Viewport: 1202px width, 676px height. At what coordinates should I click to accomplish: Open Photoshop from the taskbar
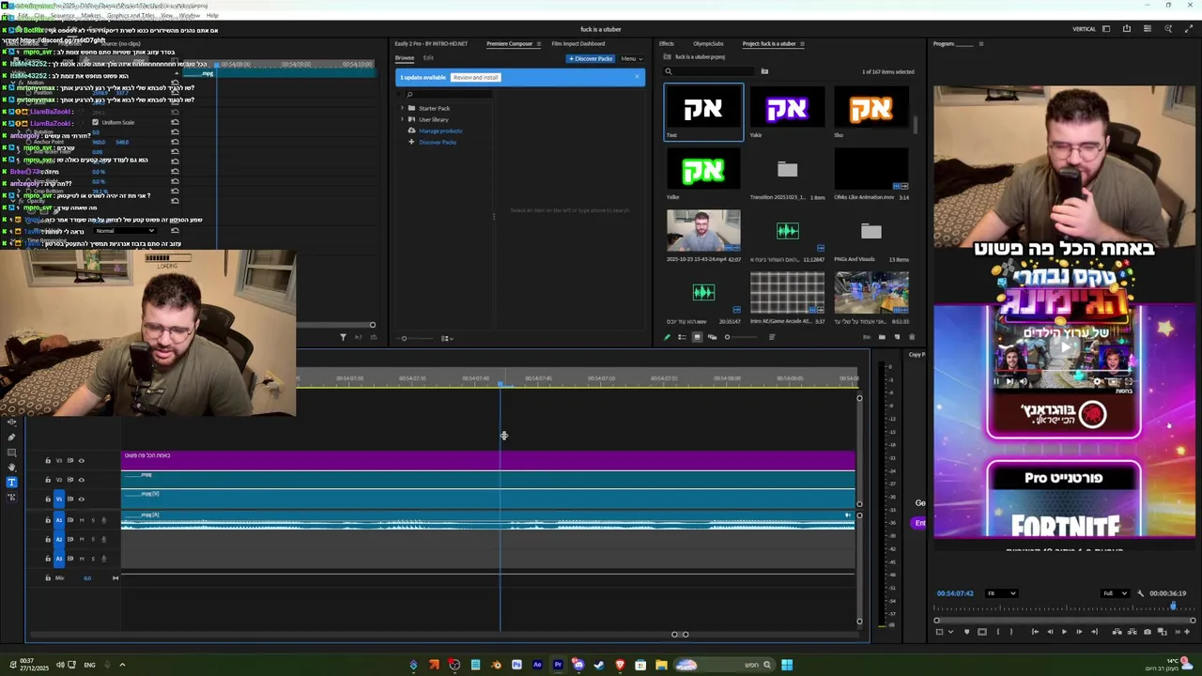pos(516,665)
